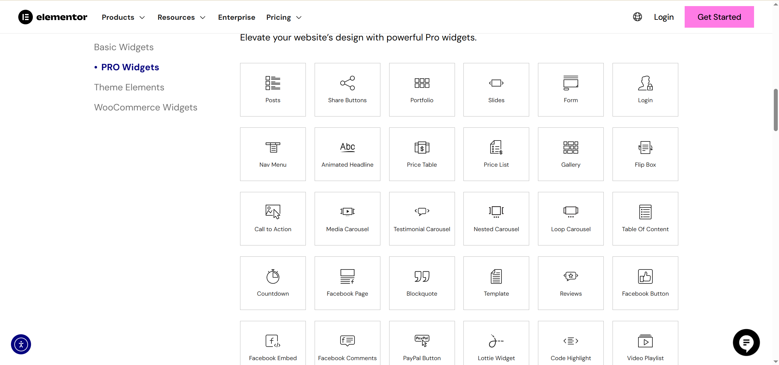This screenshot has height=365, width=779.
Task: Select the Share Buttons widget icon
Action: pos(347,83)
